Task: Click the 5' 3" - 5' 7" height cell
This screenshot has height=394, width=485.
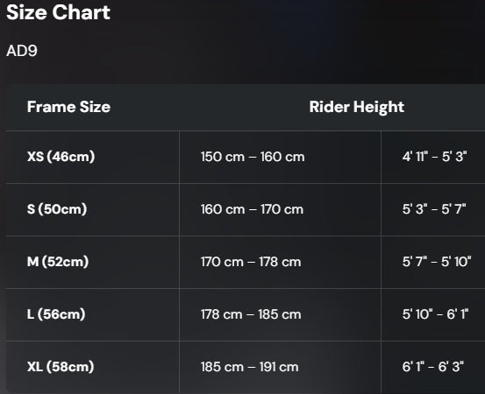Action: [x=433, y=209]
